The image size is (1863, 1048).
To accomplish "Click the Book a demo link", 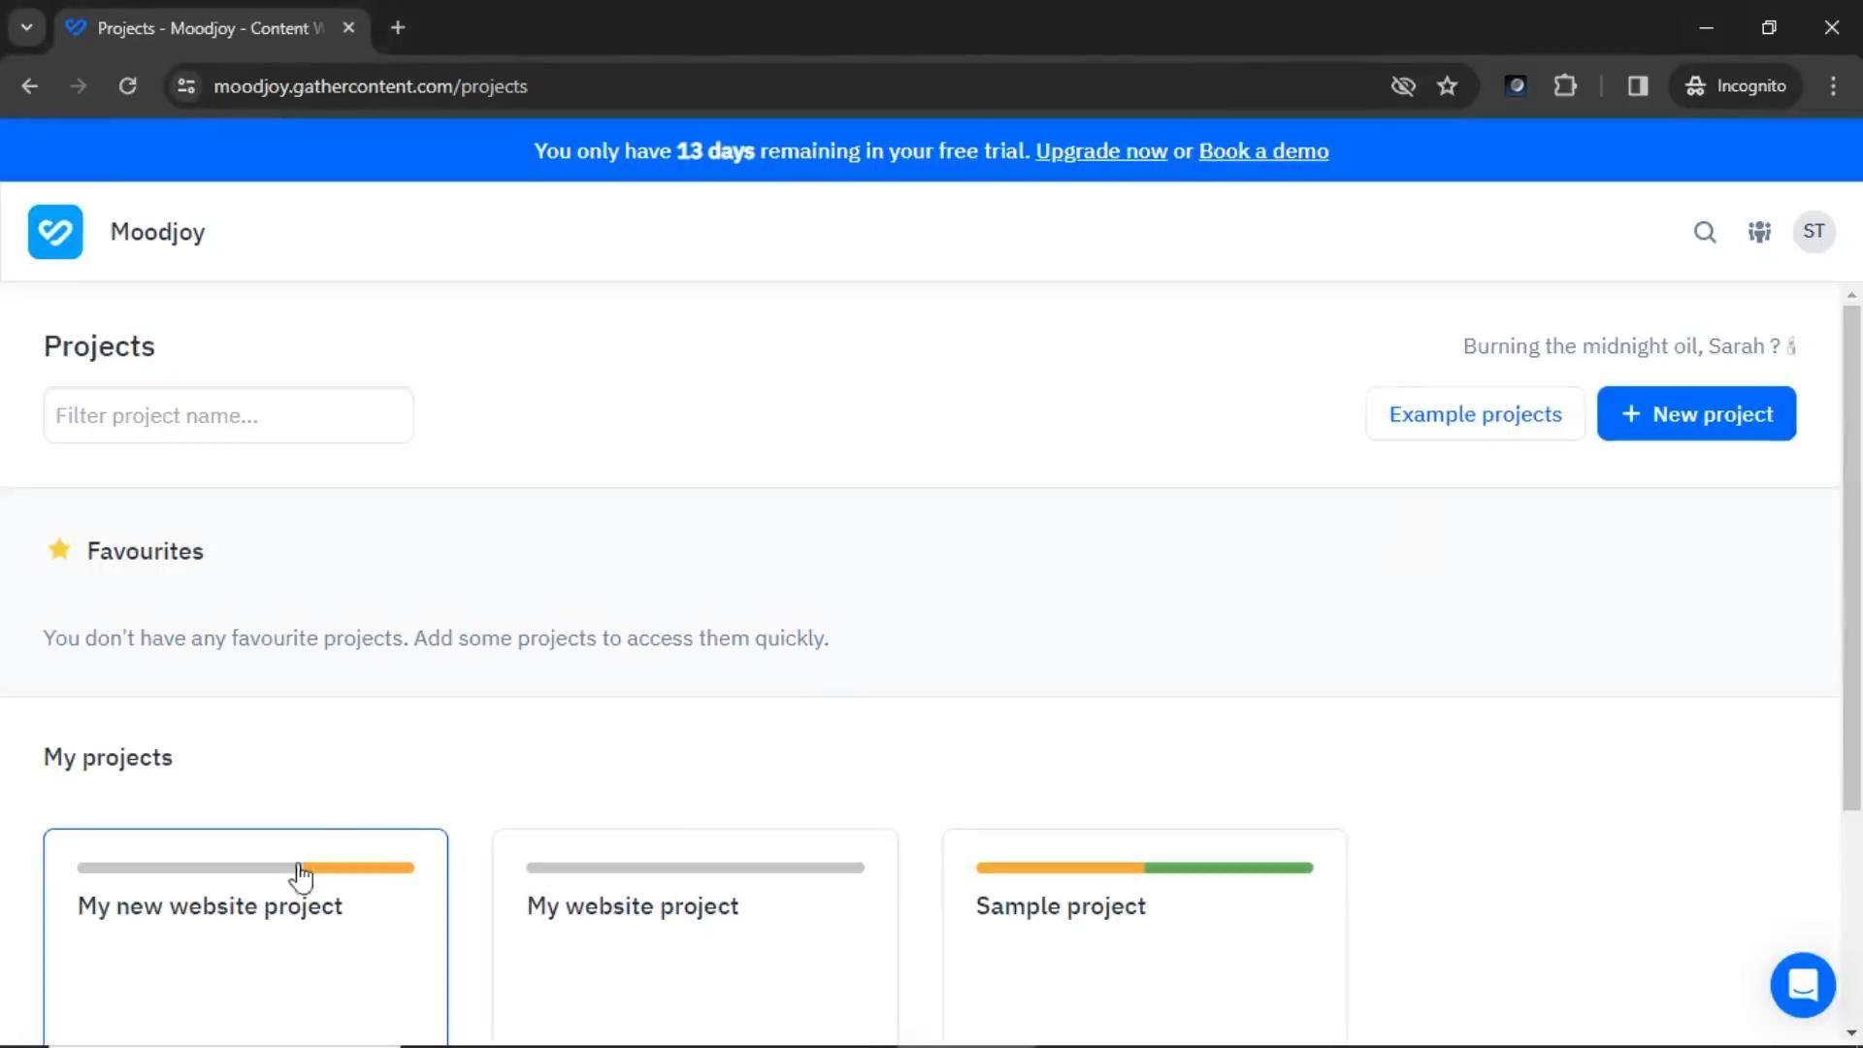I will [x=1263, y=151].
